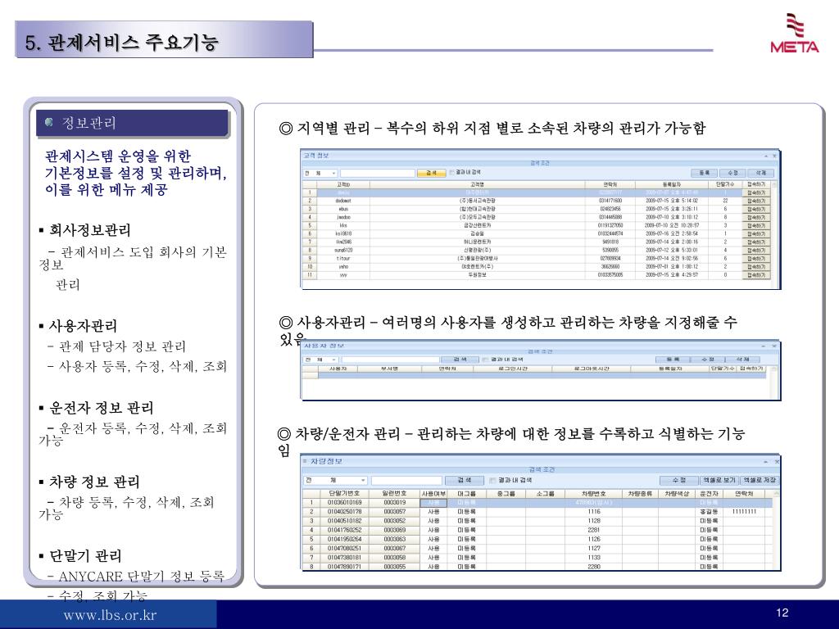Click 등록 button in 고객 정보 window

pos(704,173)
